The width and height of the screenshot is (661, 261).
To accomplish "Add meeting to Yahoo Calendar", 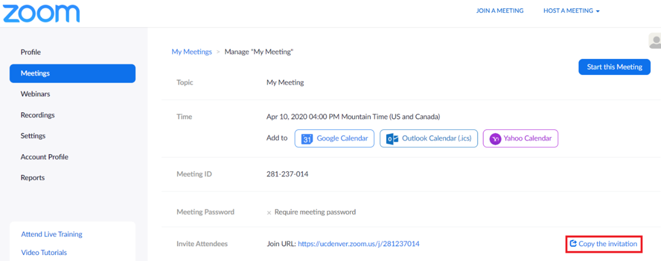I will [521, 138].
